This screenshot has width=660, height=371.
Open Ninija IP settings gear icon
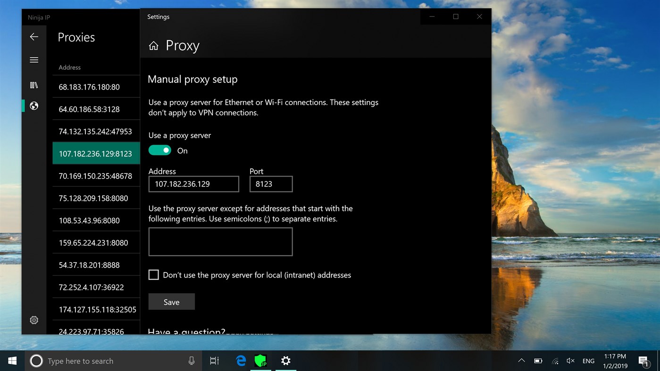click(33, 320)
